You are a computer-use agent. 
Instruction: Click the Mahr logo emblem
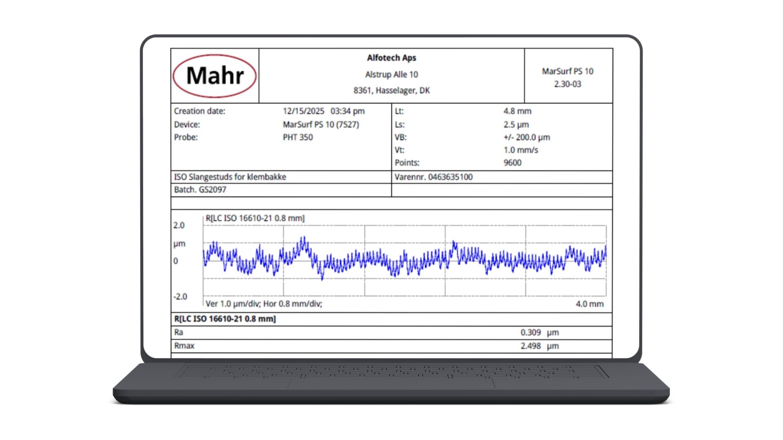pos(215,76)
